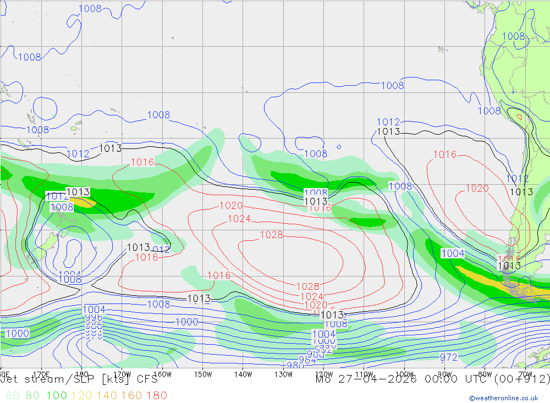Click the red 1016 label west of Chile
550x403 pixels.
coord(445,154)
